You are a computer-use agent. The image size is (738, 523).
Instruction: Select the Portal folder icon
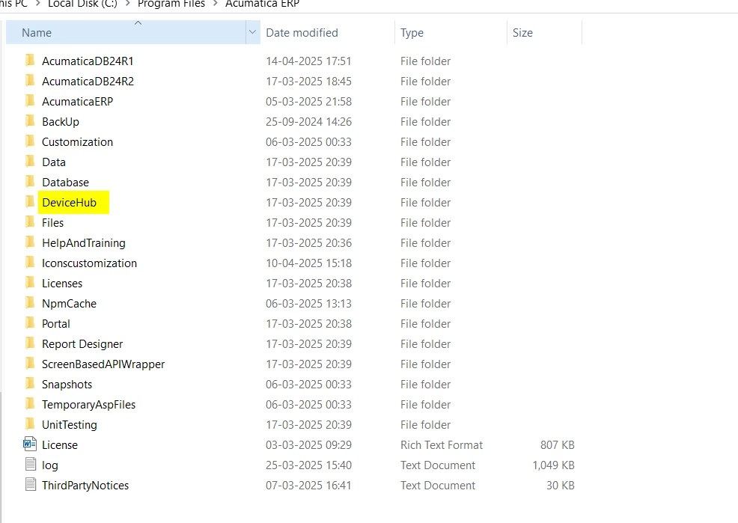pos(30,323)
